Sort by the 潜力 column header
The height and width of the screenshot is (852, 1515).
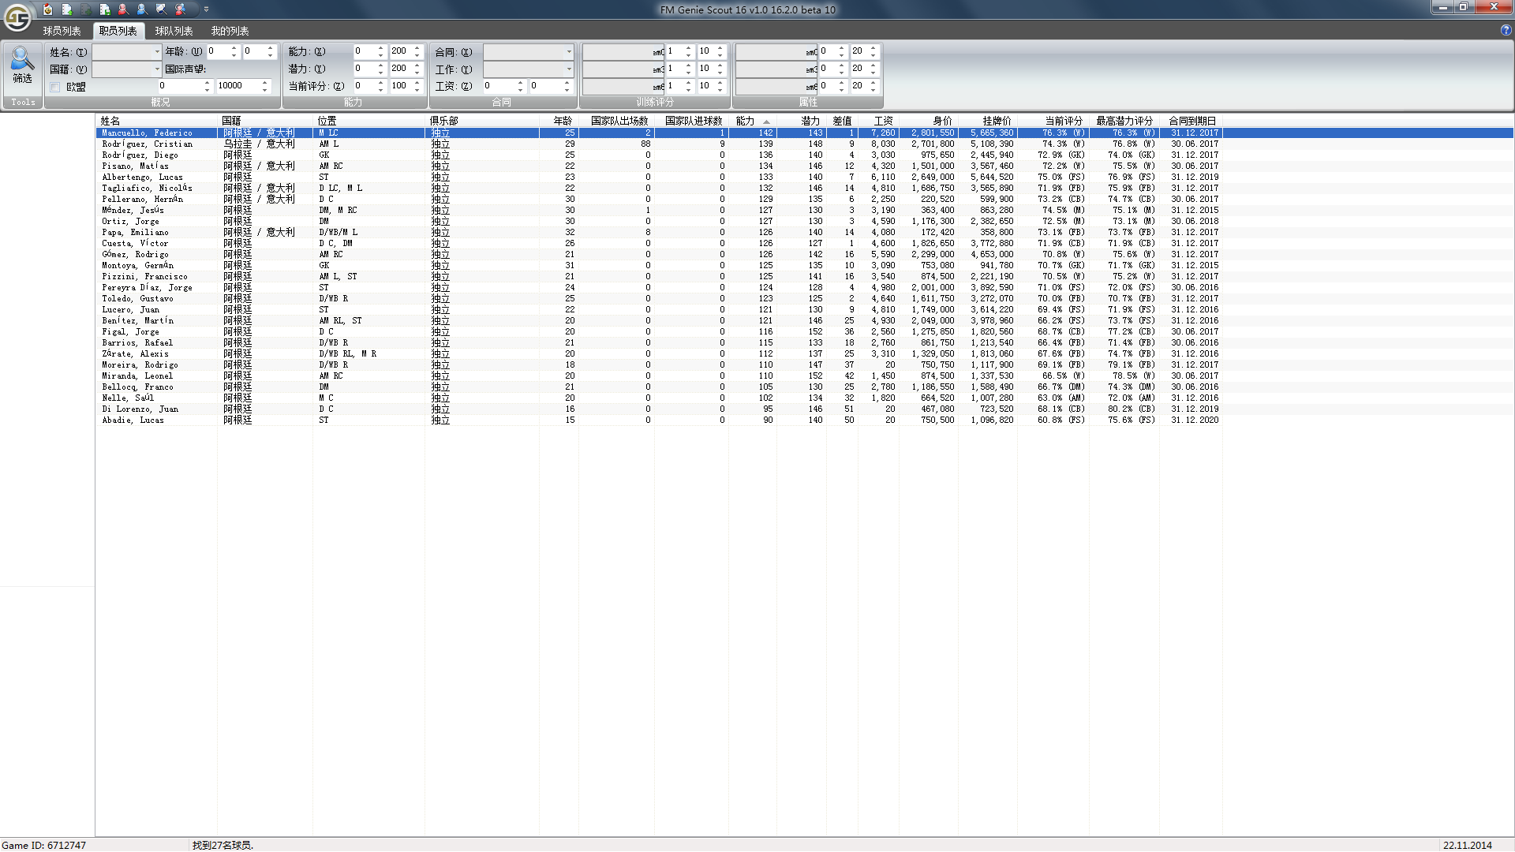[810, 121]
